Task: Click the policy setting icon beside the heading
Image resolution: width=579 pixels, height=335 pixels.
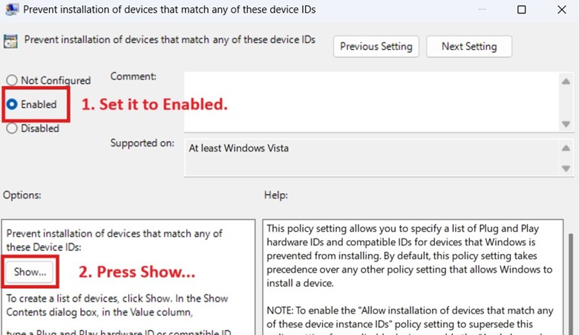Action: click(x=11, y=41)
